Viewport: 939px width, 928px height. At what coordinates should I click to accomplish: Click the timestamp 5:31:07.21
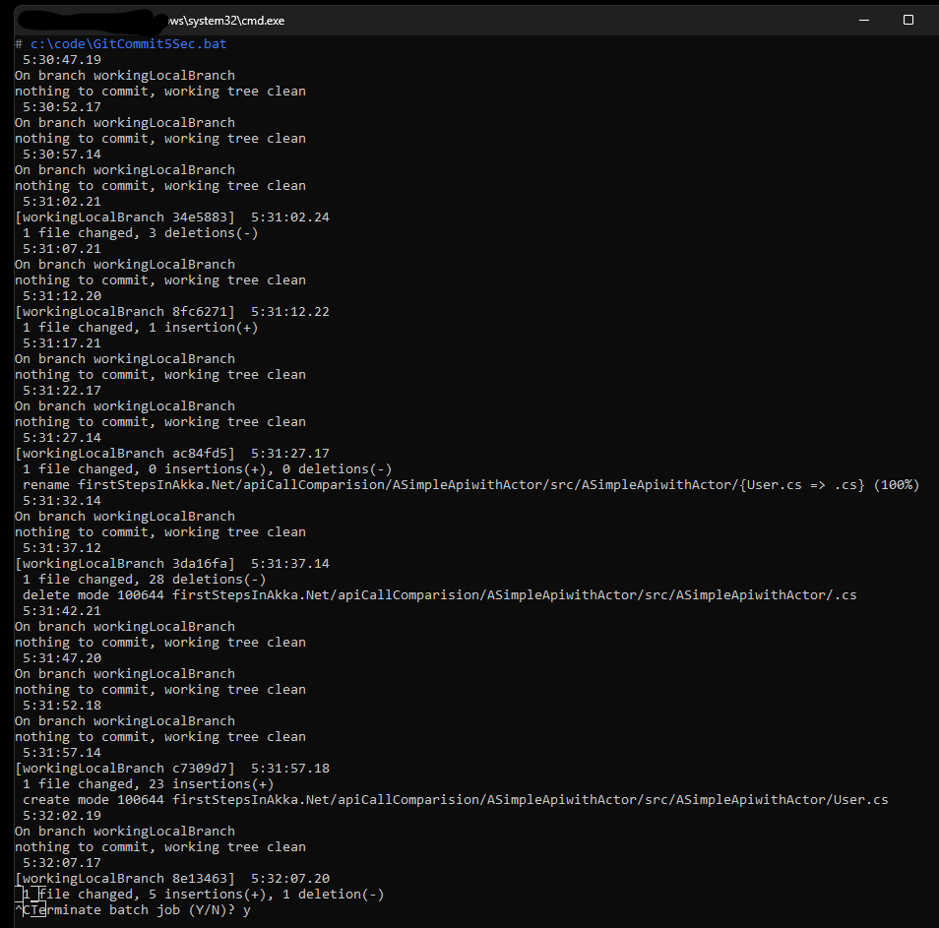click(62, 249)
